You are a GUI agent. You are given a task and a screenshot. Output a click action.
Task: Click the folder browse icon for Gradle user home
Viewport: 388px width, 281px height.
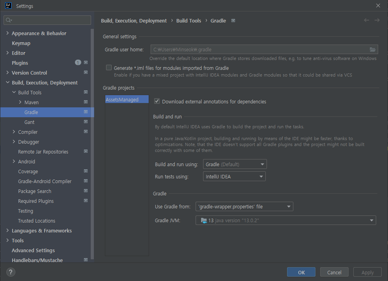click(372, 49)
